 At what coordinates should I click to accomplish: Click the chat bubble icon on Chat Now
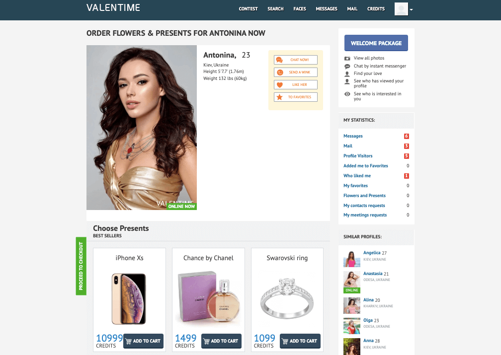pos(279,60)
